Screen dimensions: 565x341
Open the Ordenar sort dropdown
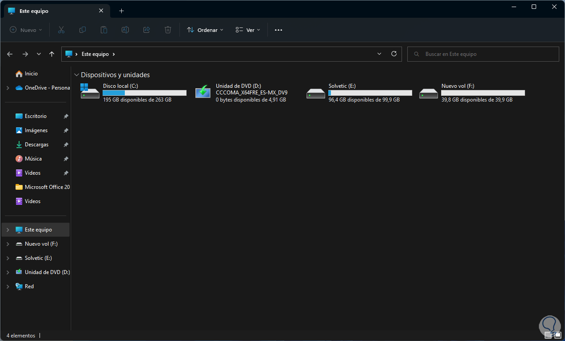(205, 30)
